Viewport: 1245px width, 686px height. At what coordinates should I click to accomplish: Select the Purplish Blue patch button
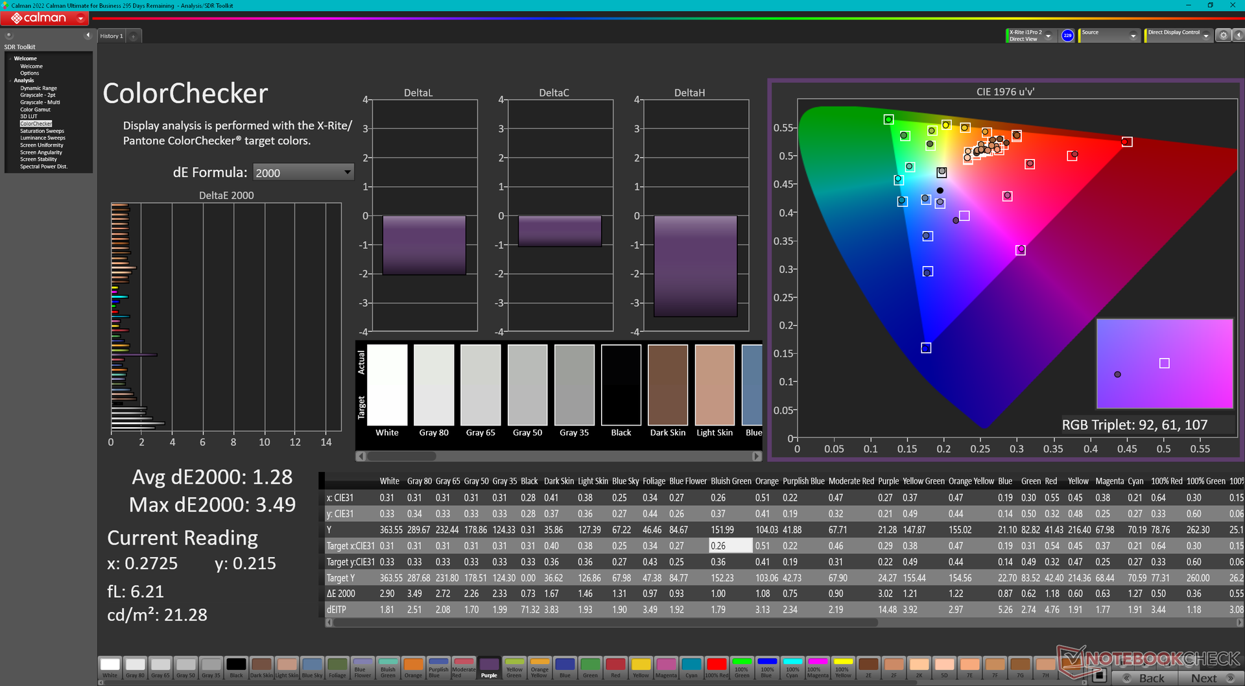click(x=438, y=667)
